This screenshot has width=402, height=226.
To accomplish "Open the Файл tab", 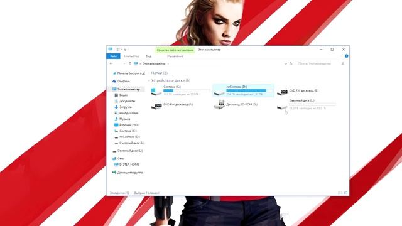I will pyautogui.click(x=113, y=56).
